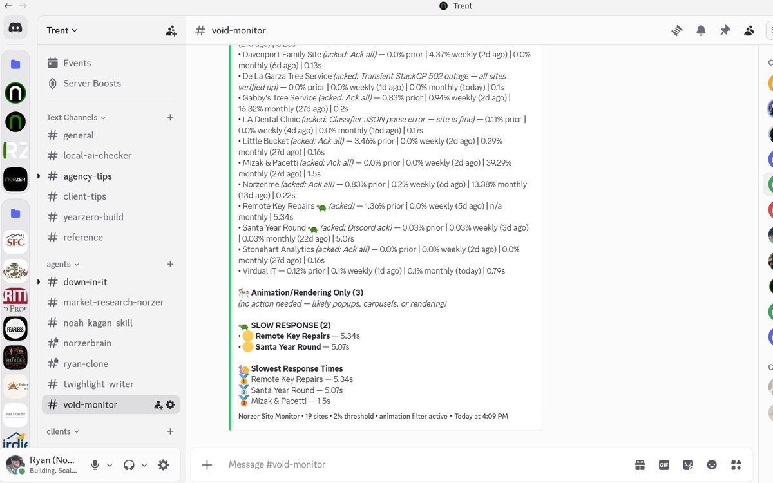The height and width of the screenshot is (483, 773).
Task: Open the reference channel
Action: point(111,238)
